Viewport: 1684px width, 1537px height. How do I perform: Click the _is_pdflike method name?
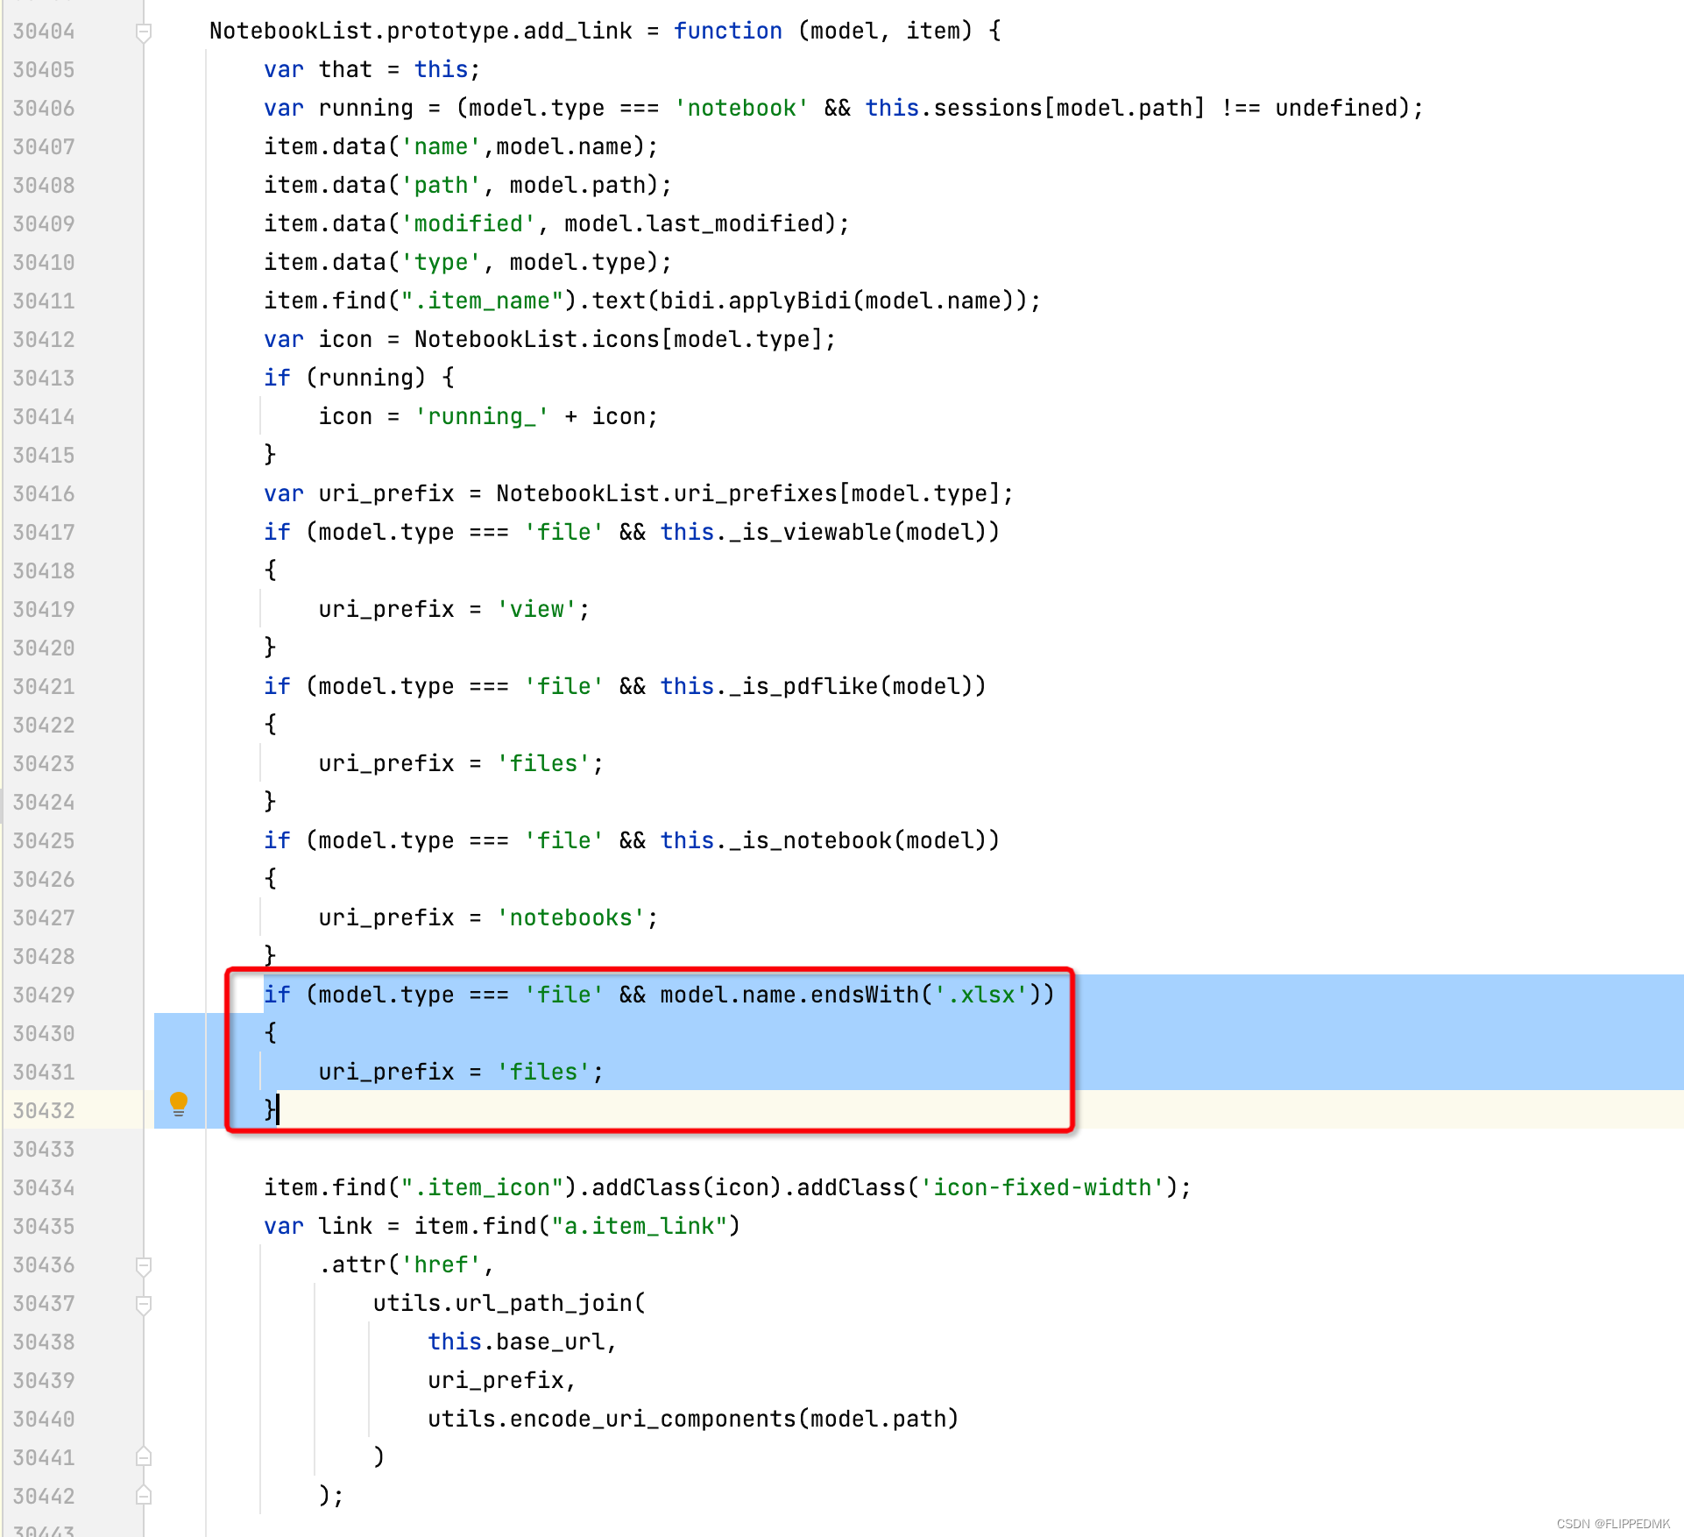(x=803, y=687)
